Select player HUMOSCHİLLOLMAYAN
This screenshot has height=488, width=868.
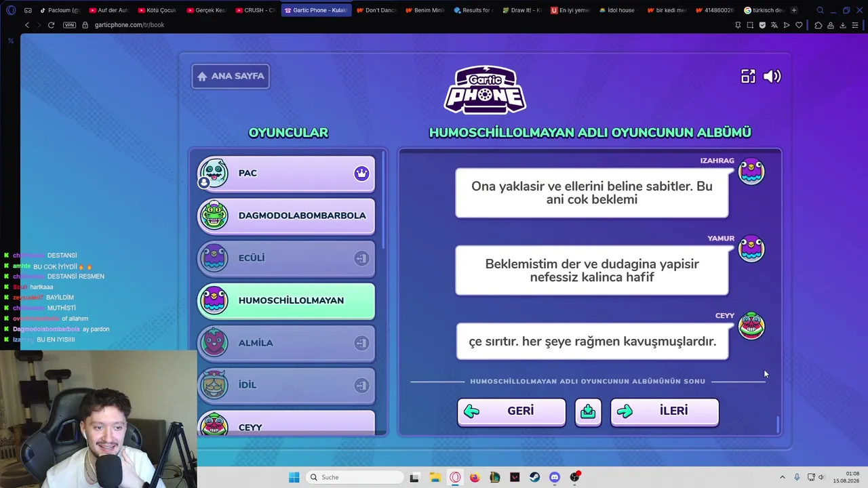point(286,300)
